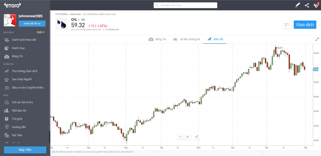The height and width of the screenshot is (156, 321).
Task: Open Hướng dẫn guide
Action: click(x=19, y=127)
